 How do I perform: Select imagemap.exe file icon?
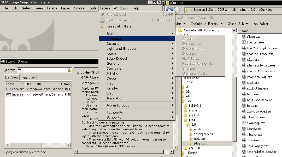tap(244, 123)
